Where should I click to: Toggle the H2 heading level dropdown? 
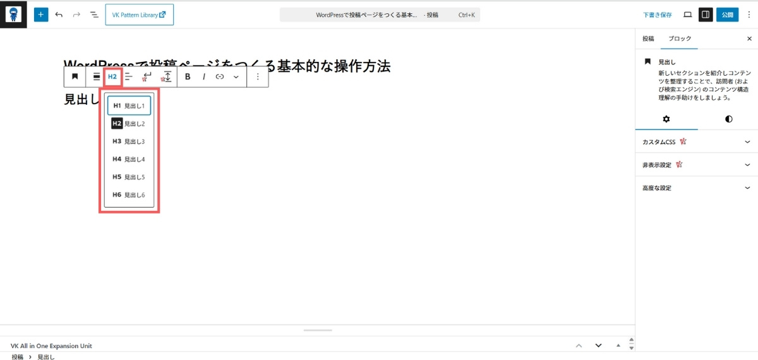pyautogui.click(x=112, y=76)
